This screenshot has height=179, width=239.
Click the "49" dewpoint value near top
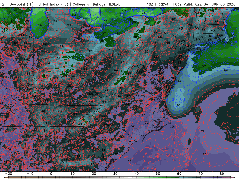144,13
